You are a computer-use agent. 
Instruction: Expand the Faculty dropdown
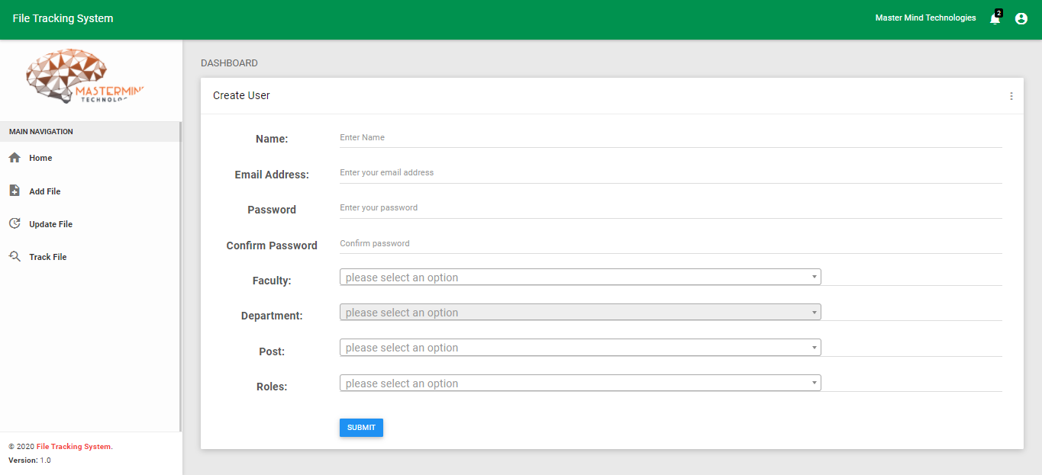coord(579,278)
